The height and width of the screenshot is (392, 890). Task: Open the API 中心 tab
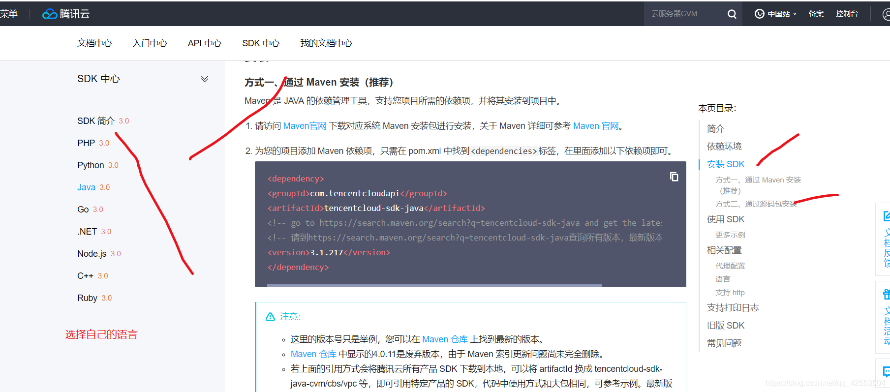[x=205, y=43]
